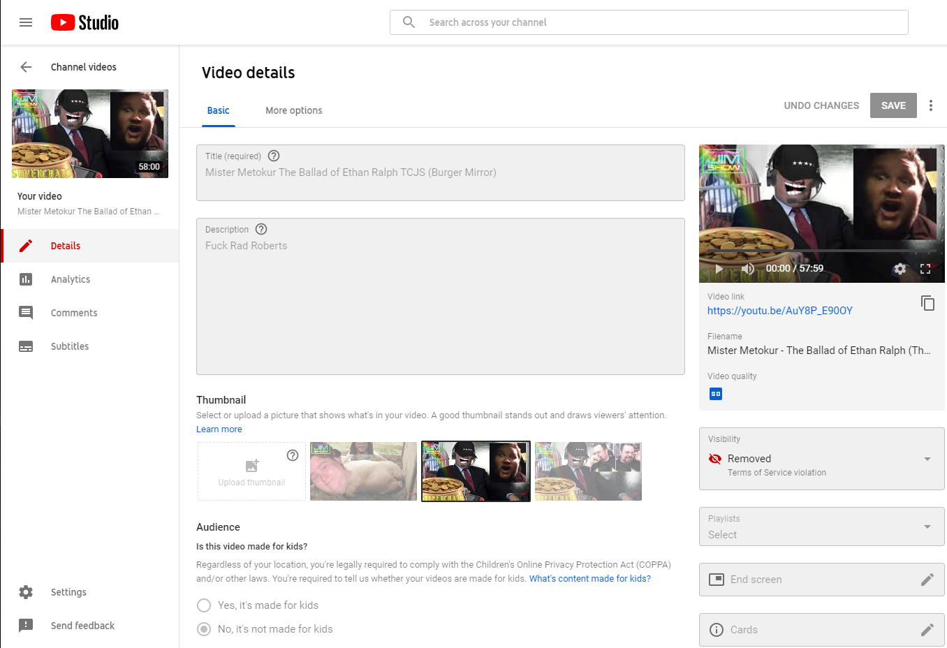947x648 pixels.
Task: Click the Description text field
Action: [x=441, y=296]
